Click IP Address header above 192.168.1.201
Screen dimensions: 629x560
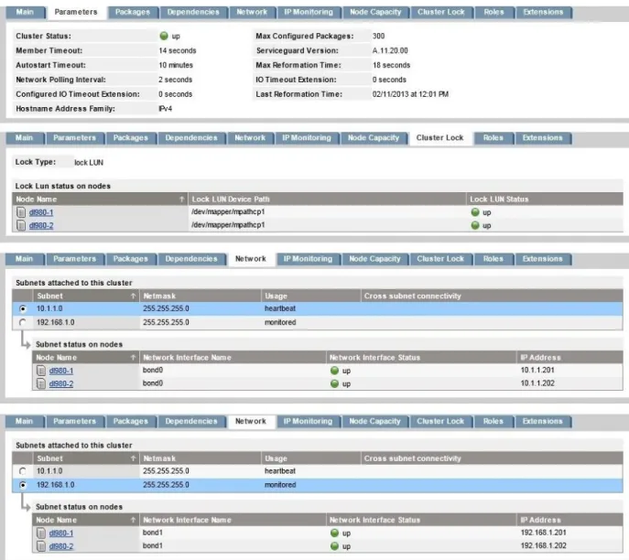[569, 520]
